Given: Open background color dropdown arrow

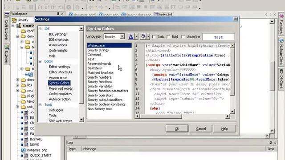Looking at the screenshot, I should (148, 36).
